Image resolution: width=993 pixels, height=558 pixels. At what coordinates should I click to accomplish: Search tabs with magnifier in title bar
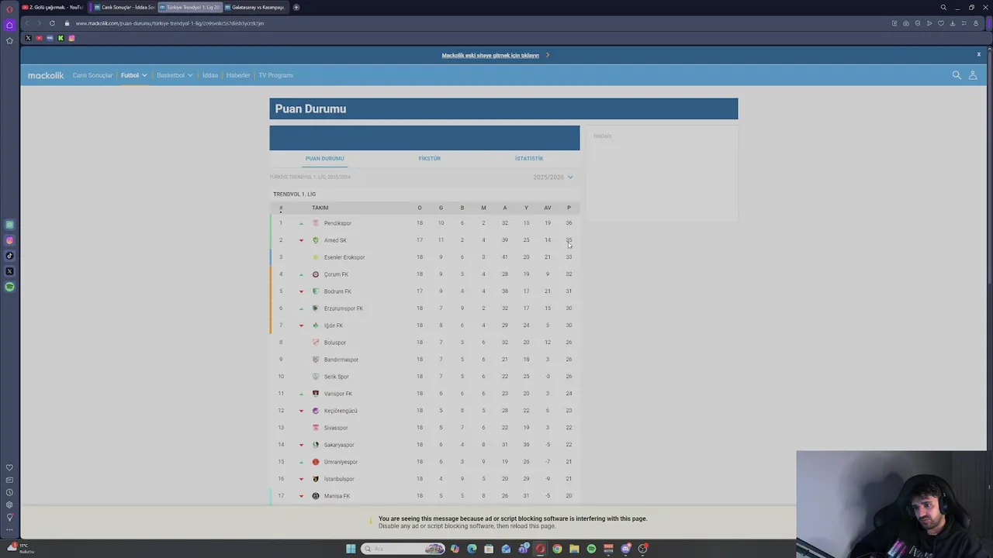943,7
